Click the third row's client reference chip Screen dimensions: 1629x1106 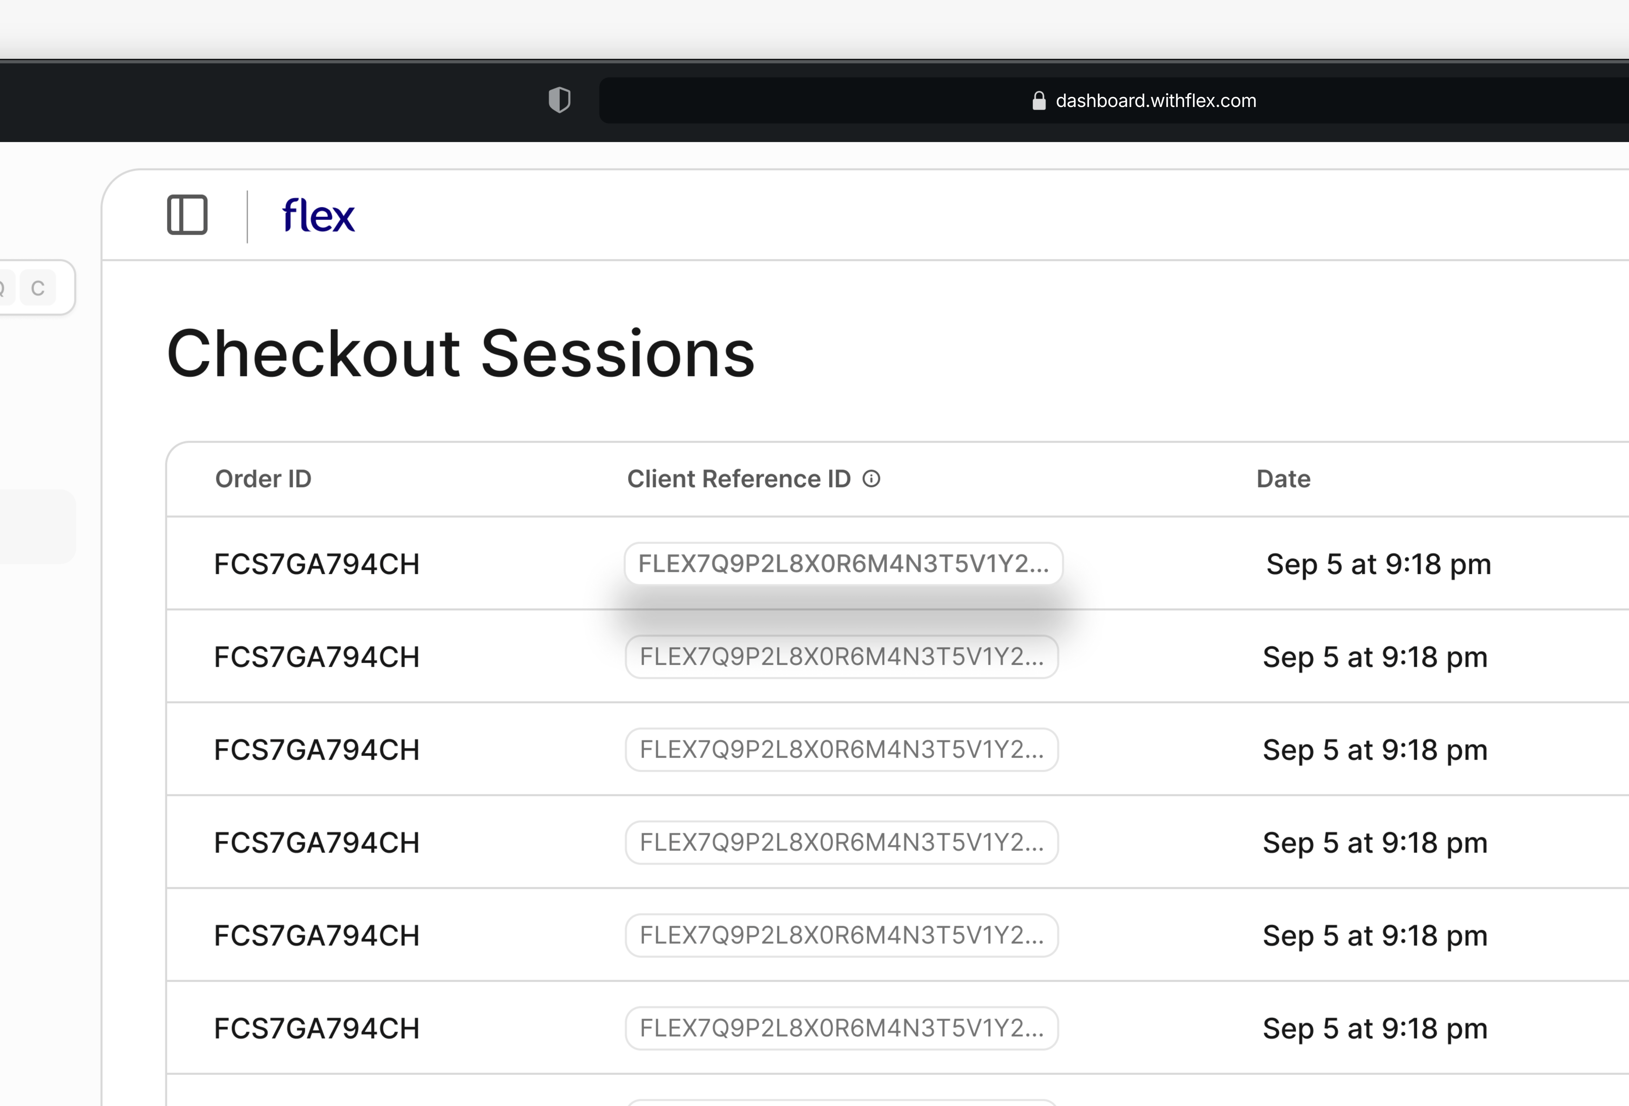click(842, 749)
